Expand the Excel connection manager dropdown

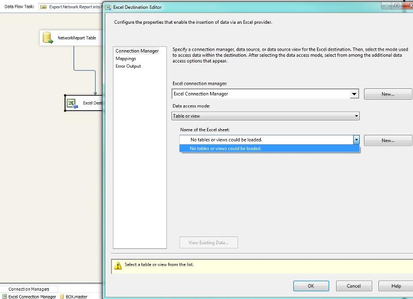pos(354,94)
